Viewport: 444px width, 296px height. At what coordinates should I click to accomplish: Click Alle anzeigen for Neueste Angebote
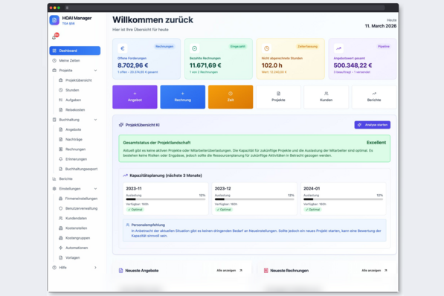pyautogui.click(x=229, y=271)
